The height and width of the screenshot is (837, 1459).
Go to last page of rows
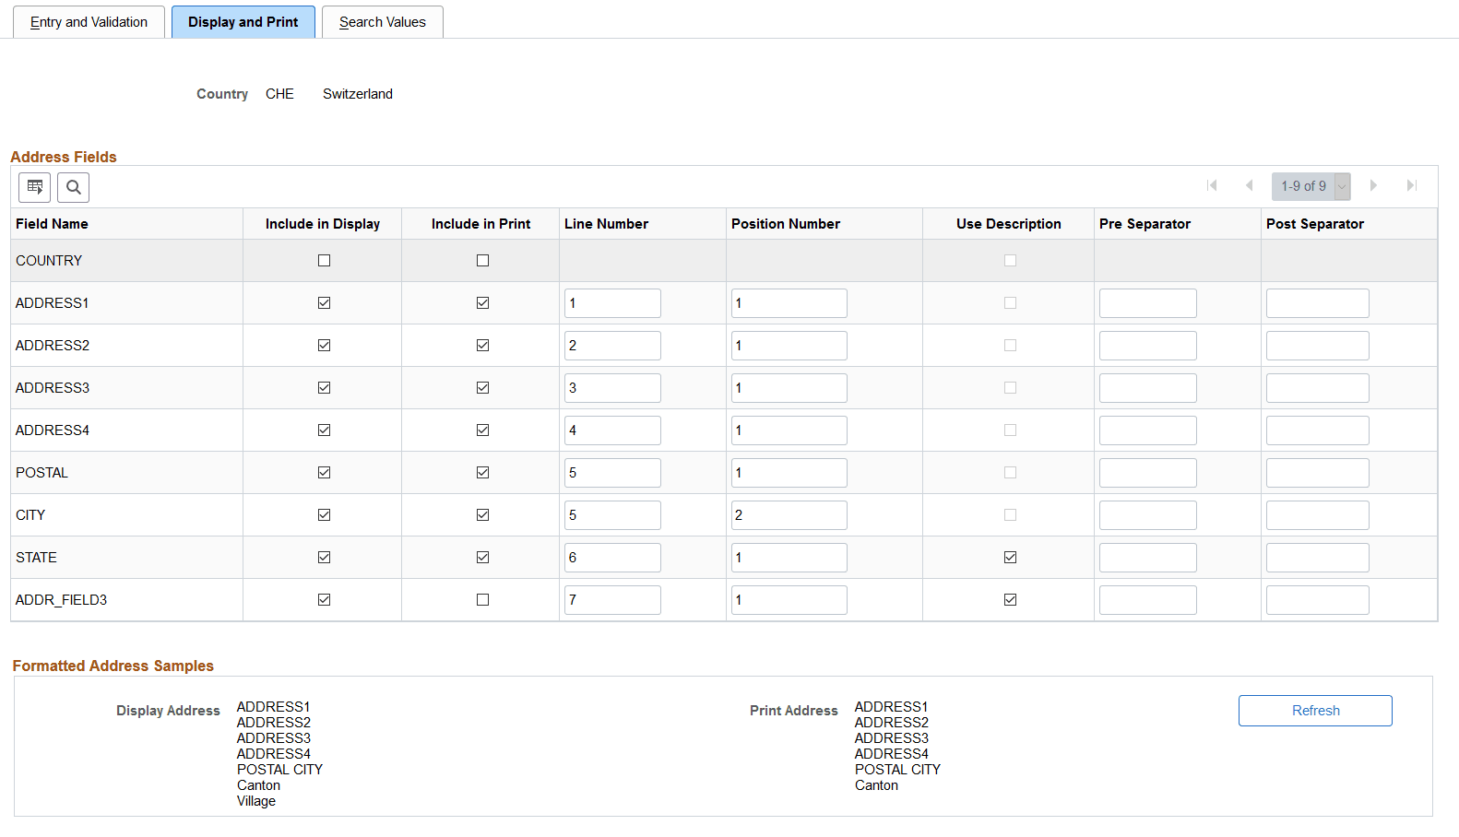[x=1411, y=185]
